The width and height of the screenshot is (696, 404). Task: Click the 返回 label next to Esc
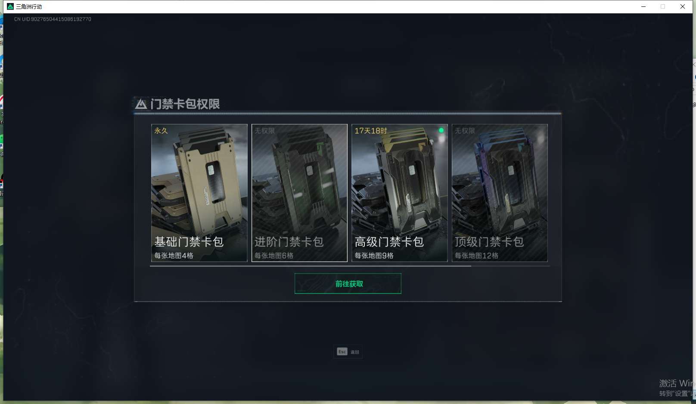point(355,352)
